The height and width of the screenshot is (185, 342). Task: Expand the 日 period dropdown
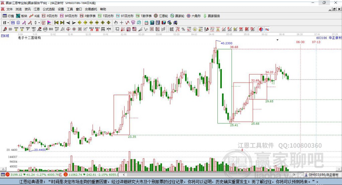click(x=8, y=23)
